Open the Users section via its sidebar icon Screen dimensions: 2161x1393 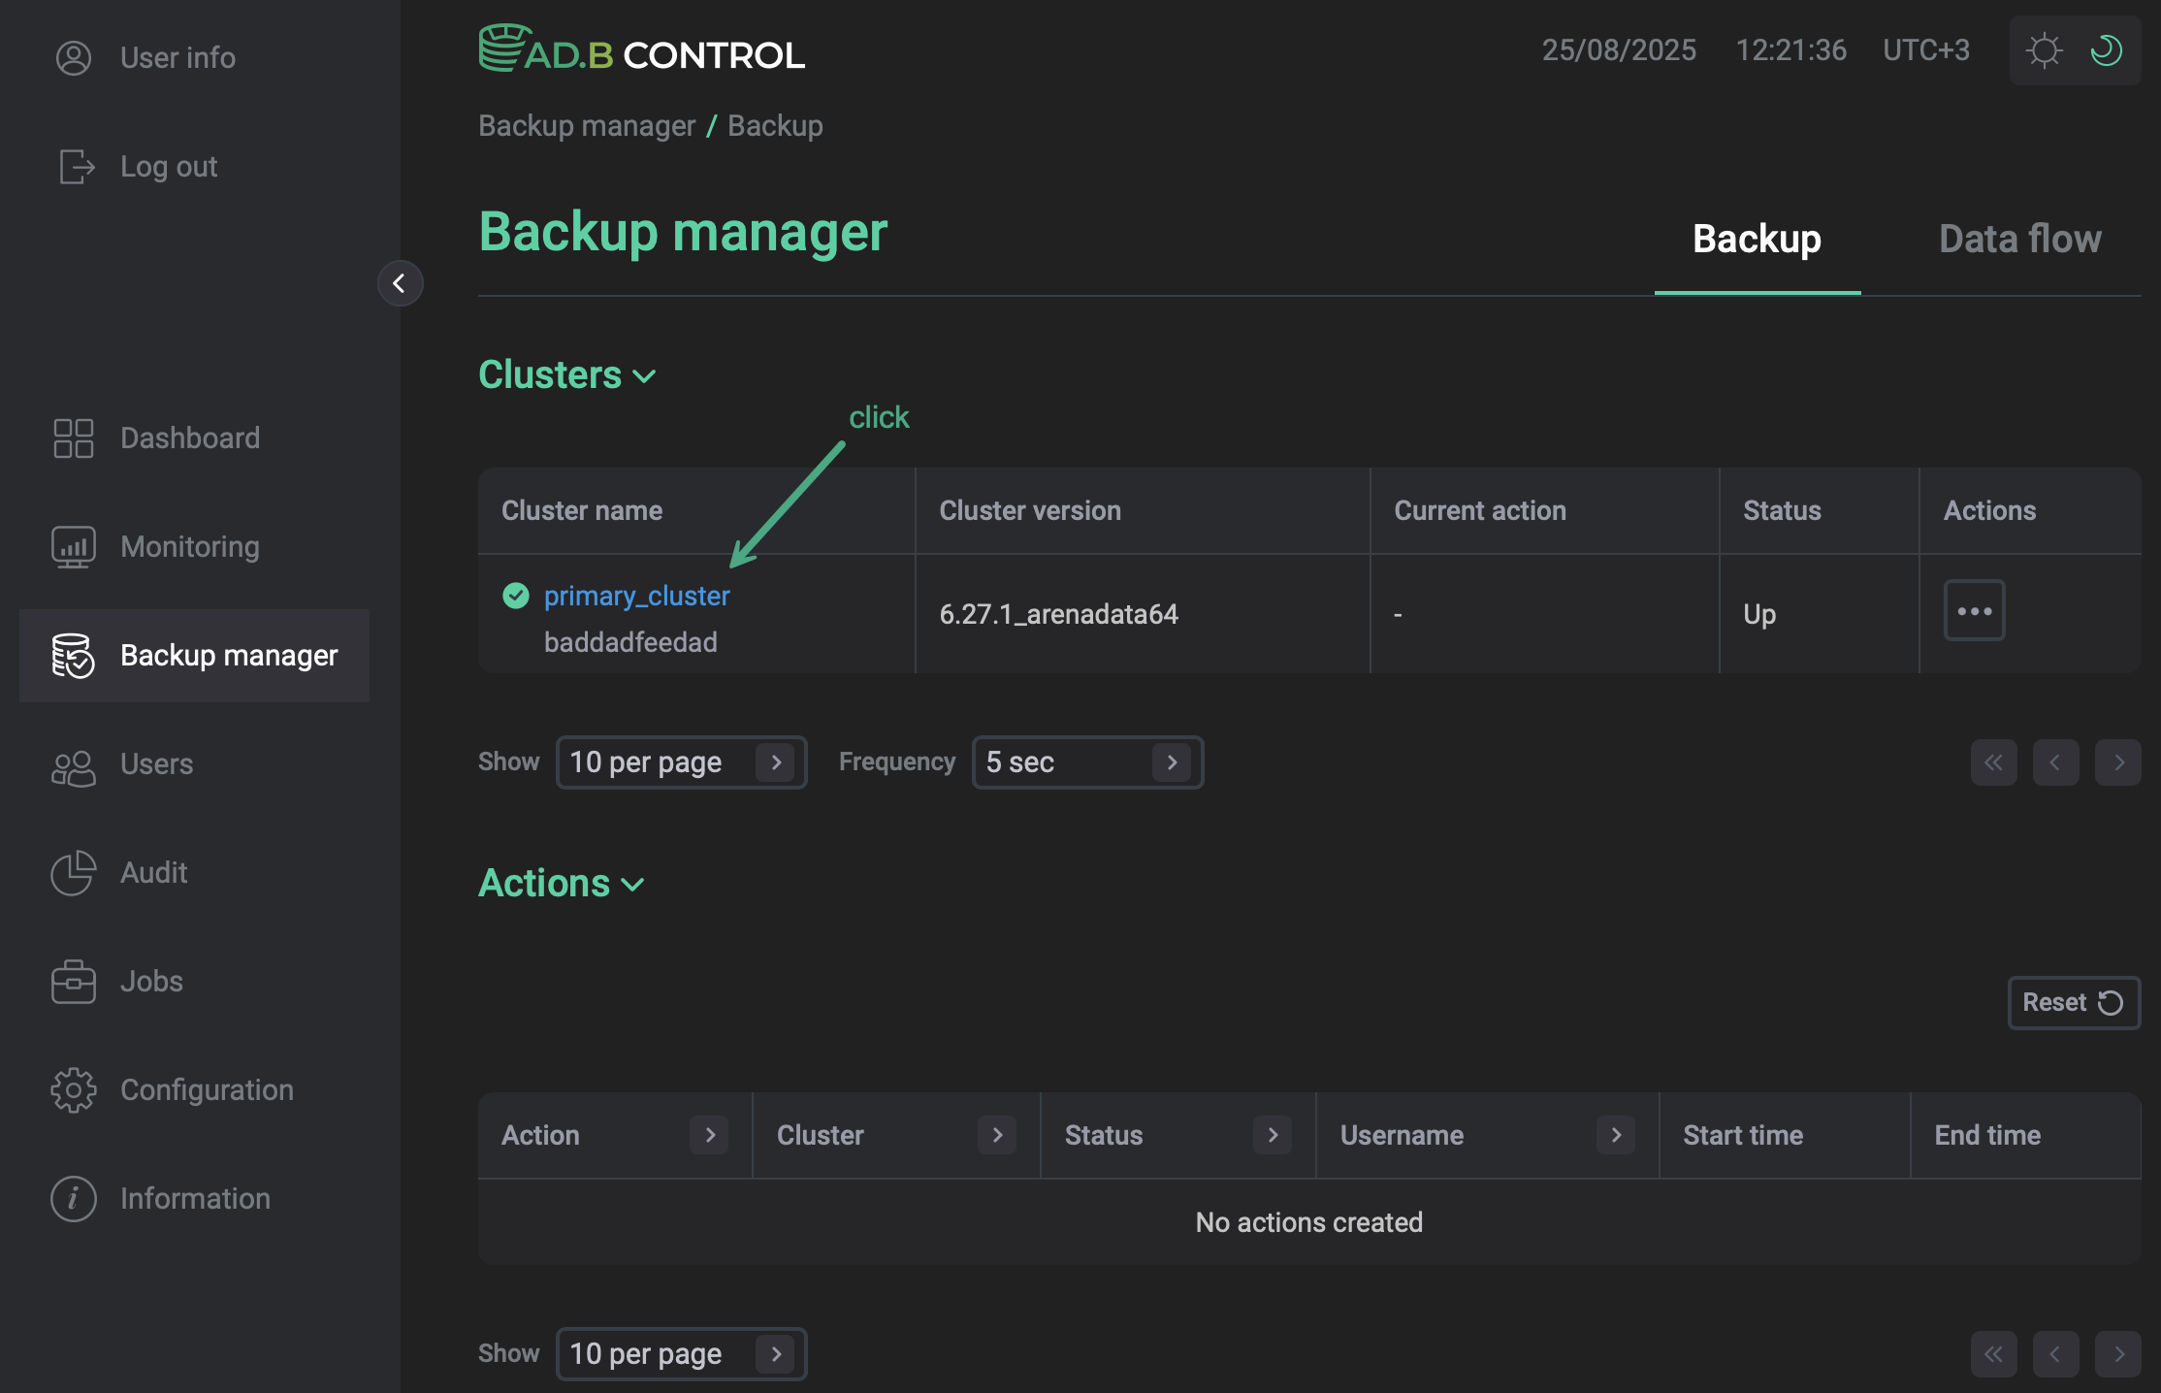[73, 764]
